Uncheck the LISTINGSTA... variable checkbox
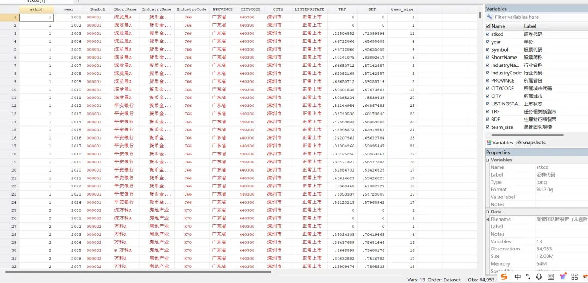 tap(488, 104)
